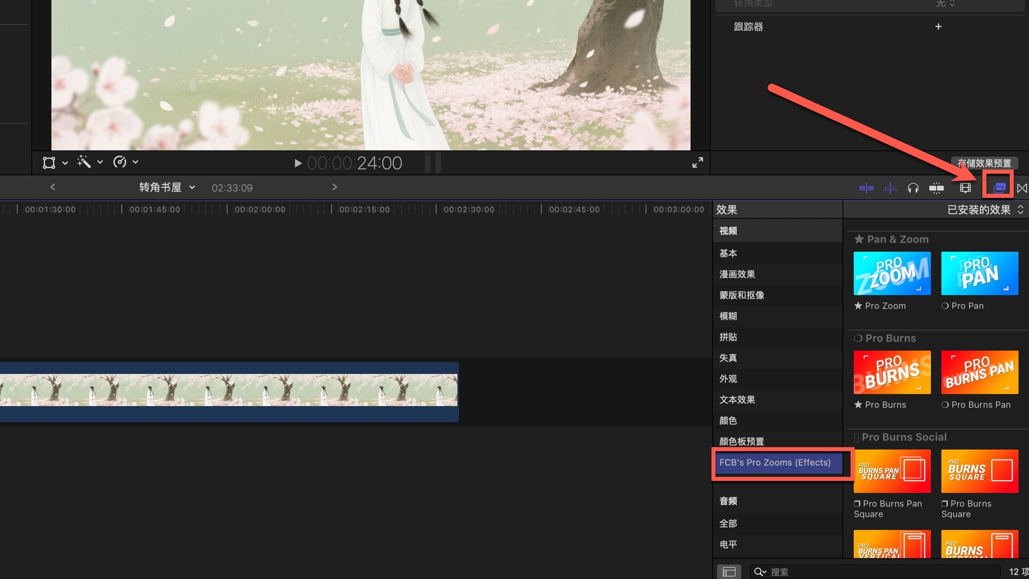Select the 音频 effects heading
The height and width of the screenshot is (579, 1029).
pos(777,501)
